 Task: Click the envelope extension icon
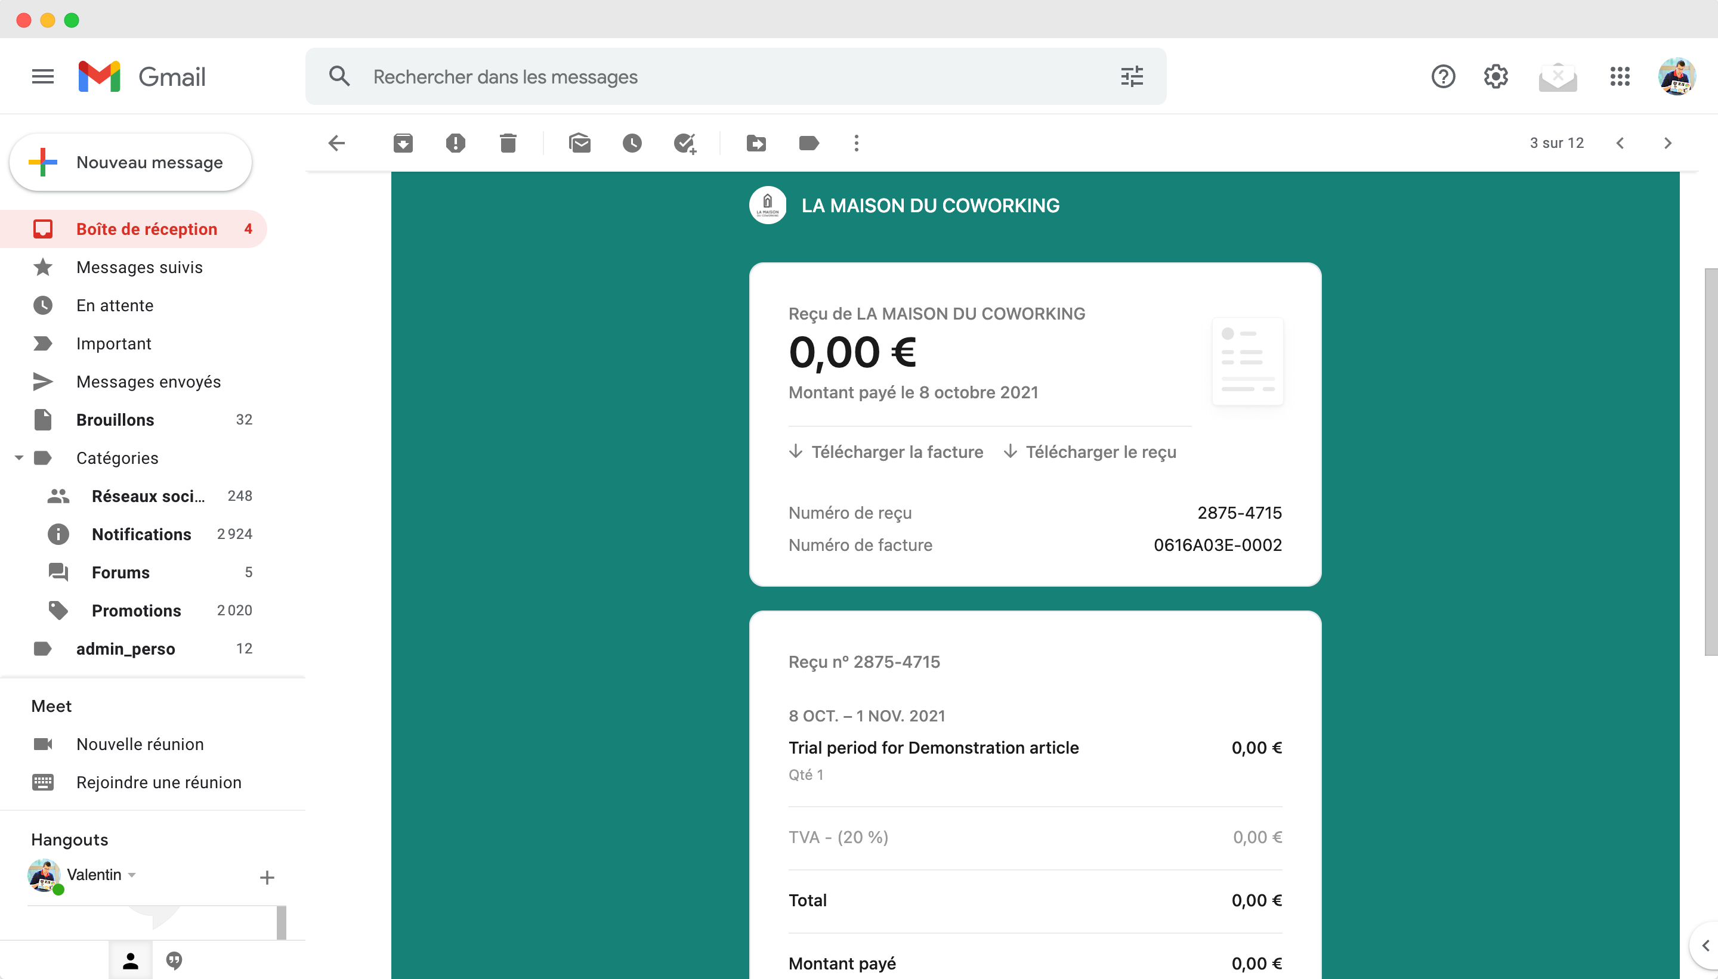click(1557, 77)
